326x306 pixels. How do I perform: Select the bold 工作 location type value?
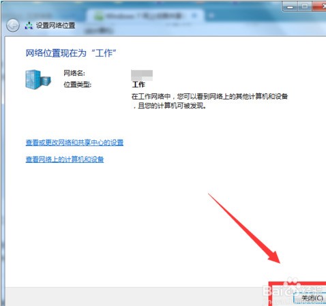[138, 85]
